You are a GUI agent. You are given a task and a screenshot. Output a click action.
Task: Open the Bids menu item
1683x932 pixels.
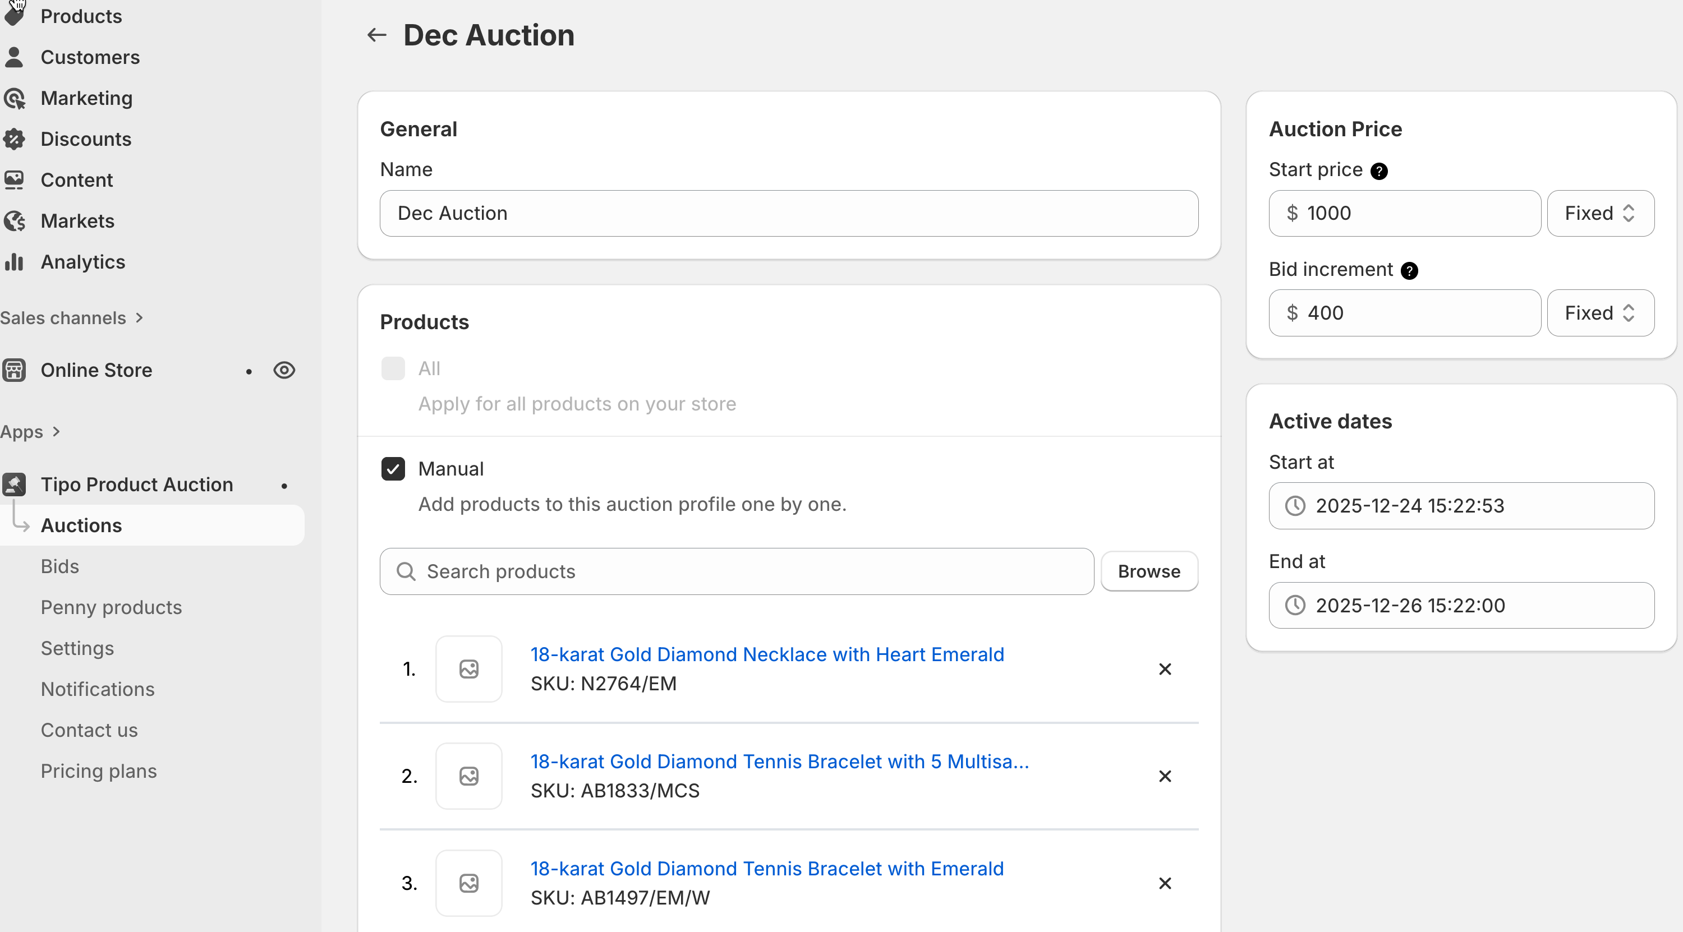coord(60,566)
